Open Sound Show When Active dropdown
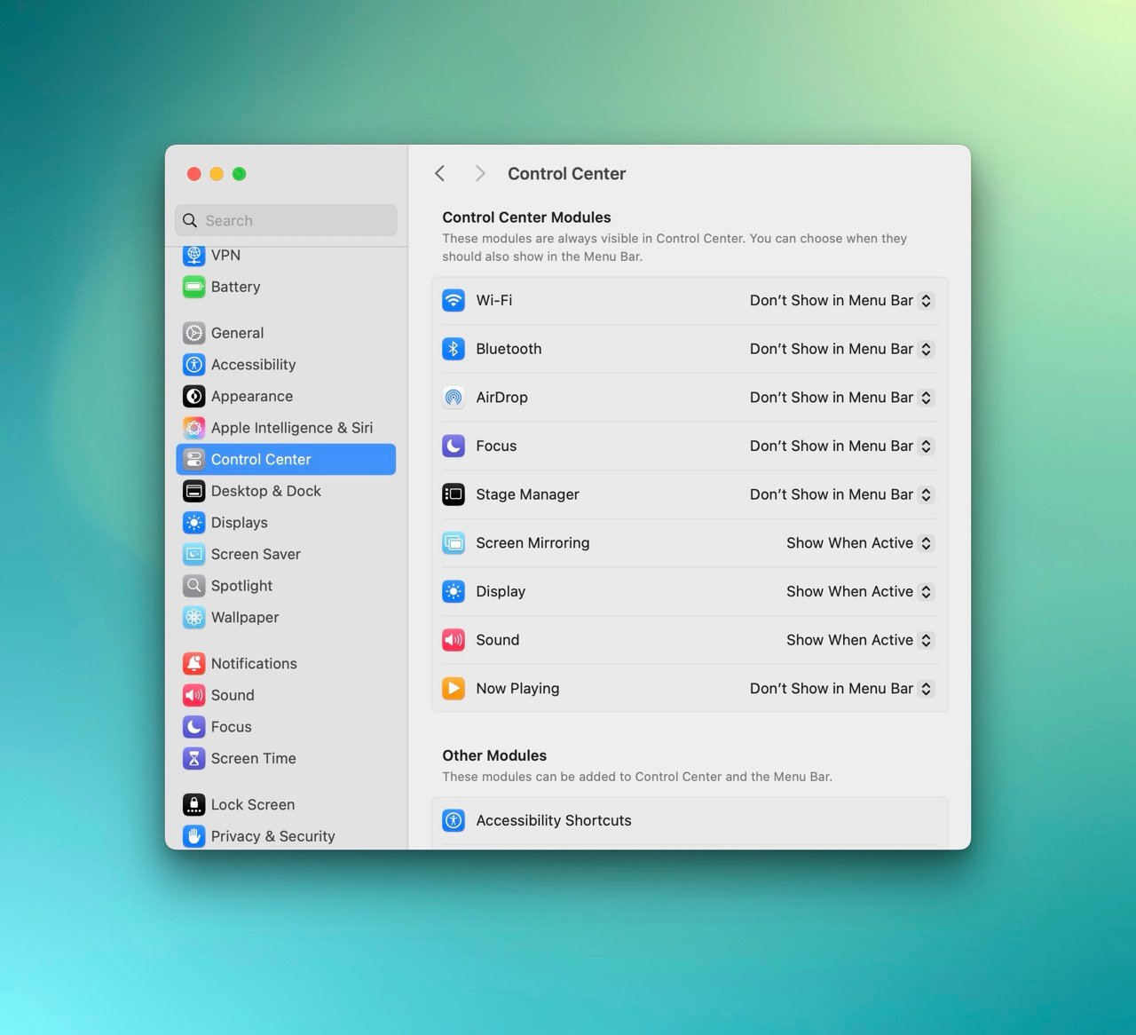Image resolution: width=1136 pixels, height=1035 pixels. [860, 640]
